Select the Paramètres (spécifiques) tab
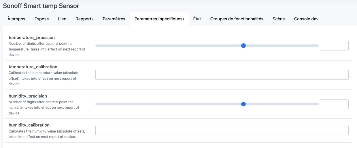Image resolution: width=357 pixels, height=148 pixels. [x=159, y=19]
